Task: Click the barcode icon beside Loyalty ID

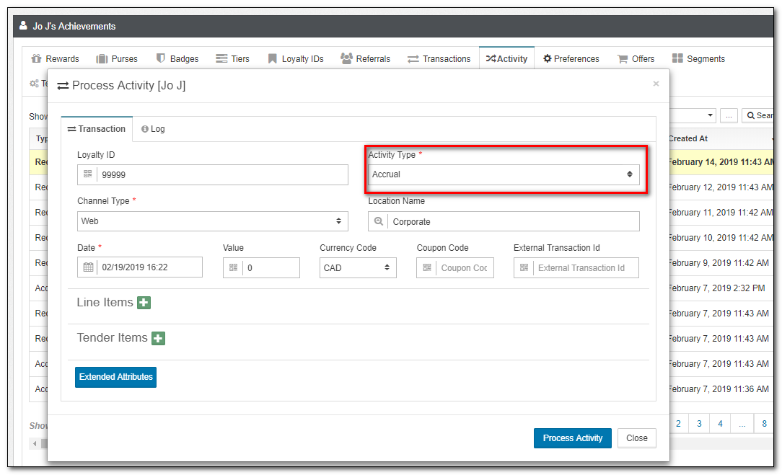Action: pos(88,174)
